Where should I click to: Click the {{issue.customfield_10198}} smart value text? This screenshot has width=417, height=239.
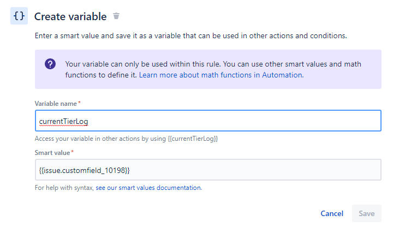(84, 170)
